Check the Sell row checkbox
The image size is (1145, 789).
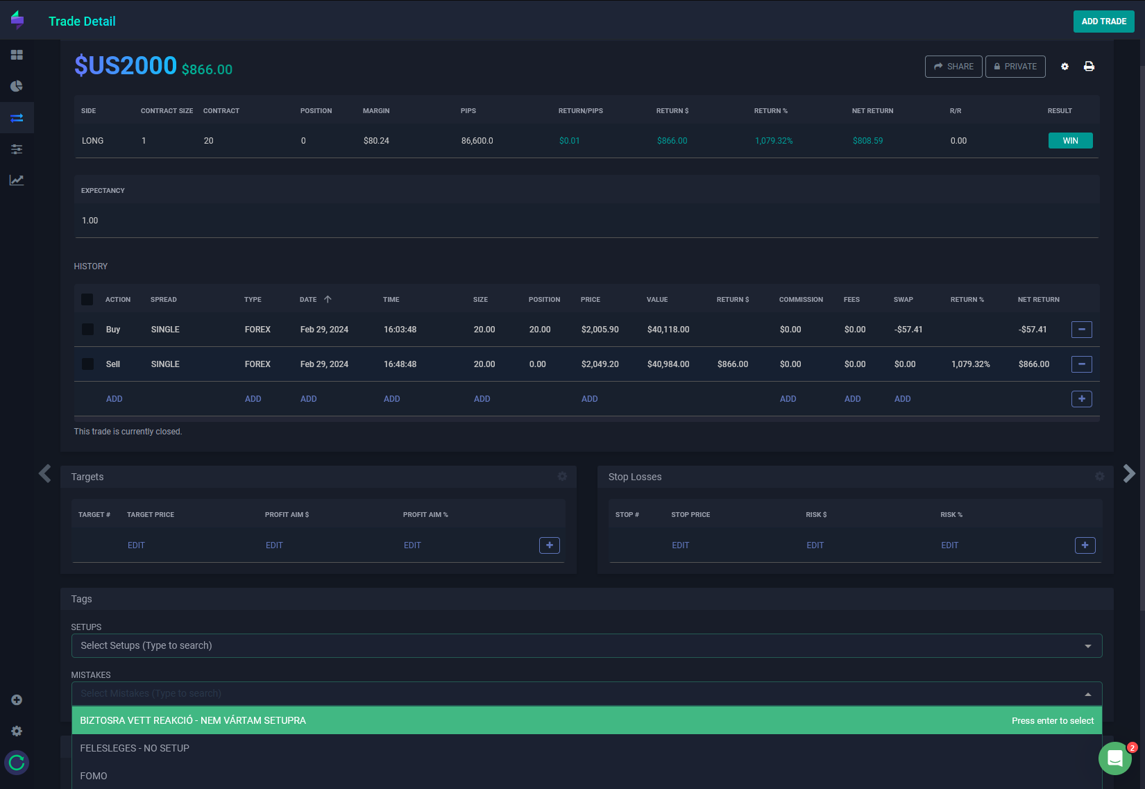[87, 364]
